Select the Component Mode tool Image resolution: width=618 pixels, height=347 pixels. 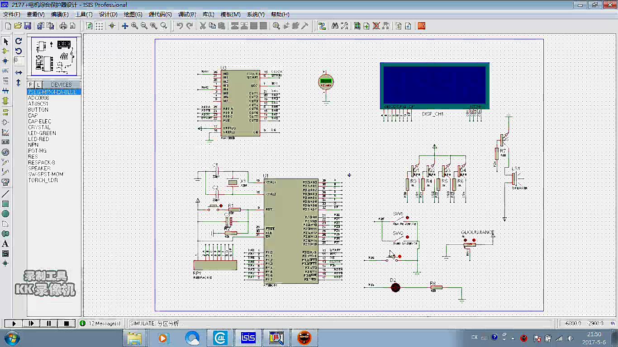[6, 51]
